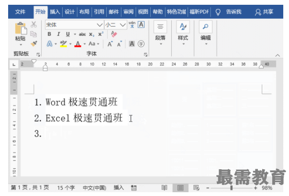The width and height of the screenshot is (289, 196).
Task: Toggle Italic formatting
Action: click(58, 34)
